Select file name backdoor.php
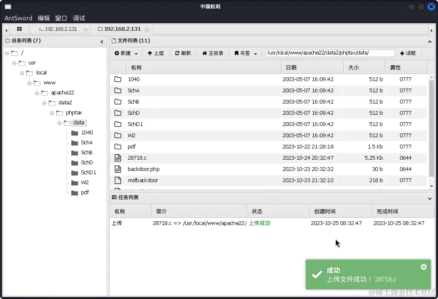This screenshot has height=299, width=438. pyautogui.click(x=143, y=169)
